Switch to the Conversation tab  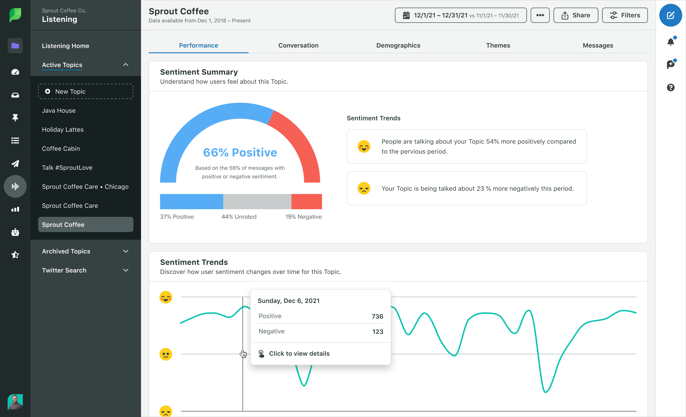coord(298,45)
